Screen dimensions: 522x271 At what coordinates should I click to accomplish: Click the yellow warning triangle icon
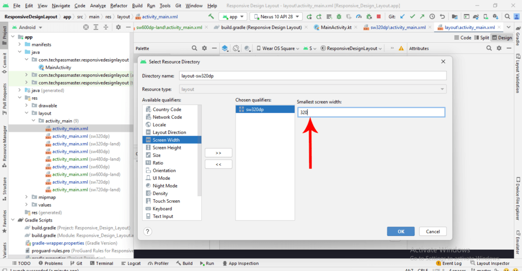tap(401, 48)
